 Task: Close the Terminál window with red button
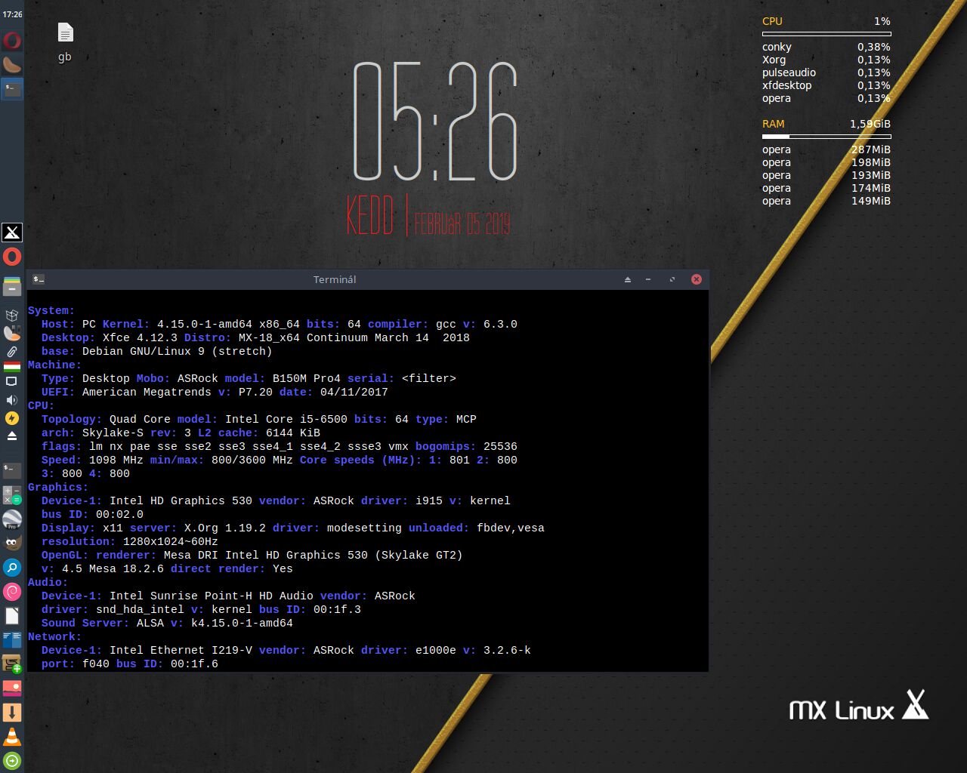click(697, 279)
